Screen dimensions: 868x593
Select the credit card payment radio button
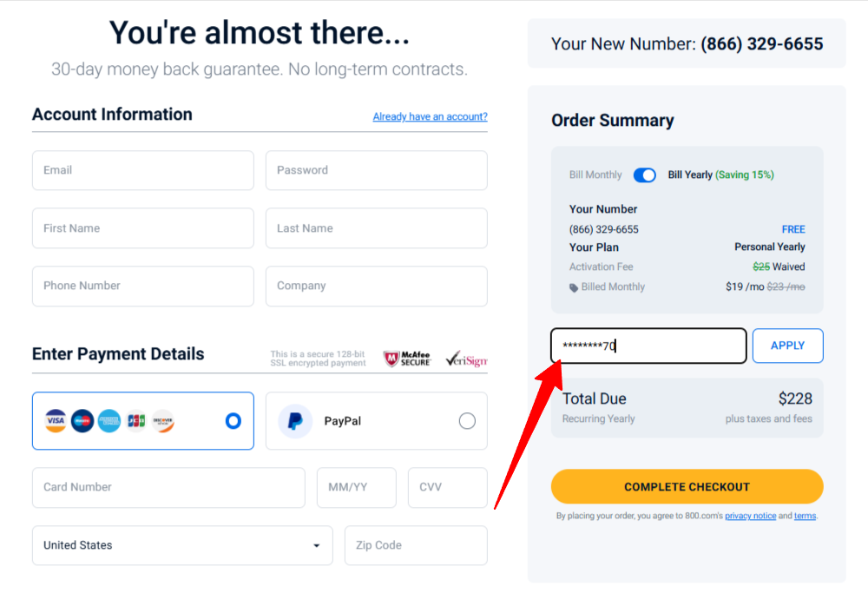click(x=233, y=421)
